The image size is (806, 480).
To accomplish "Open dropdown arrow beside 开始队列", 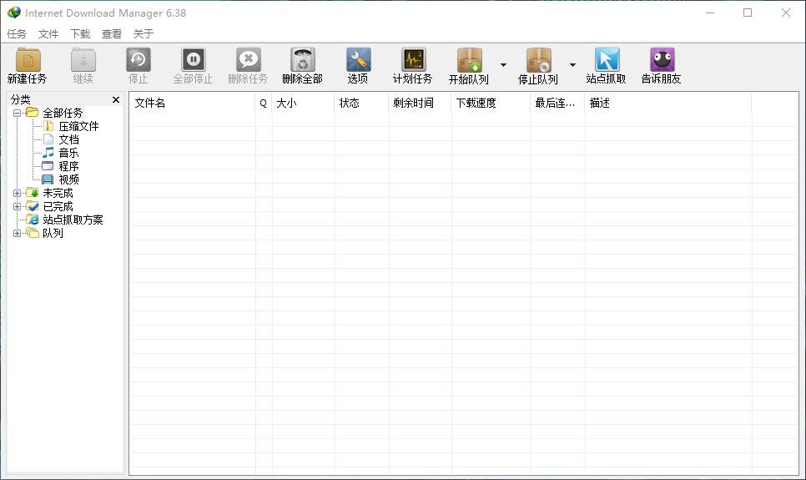I will tap(503, 65).
